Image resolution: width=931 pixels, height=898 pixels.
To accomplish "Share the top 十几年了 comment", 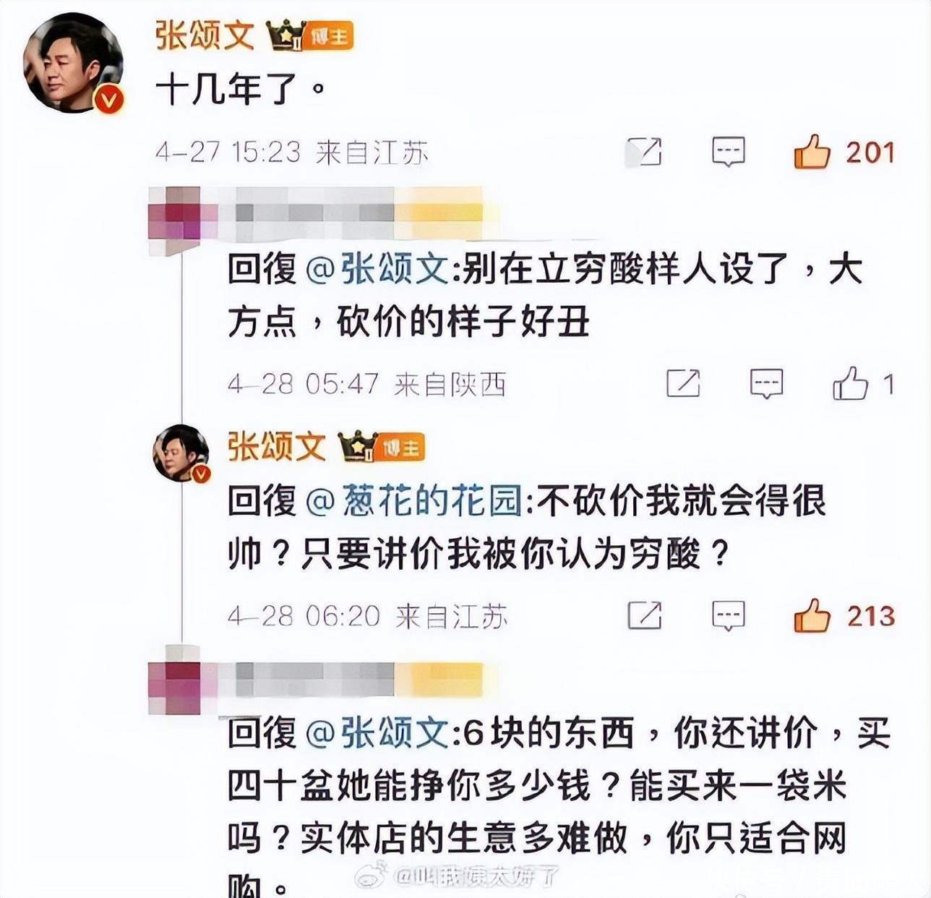I will [643, 152].
